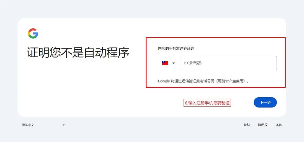Click the 向您的手机发送验证码 label
304x142 pixels.
click(176, 49)
